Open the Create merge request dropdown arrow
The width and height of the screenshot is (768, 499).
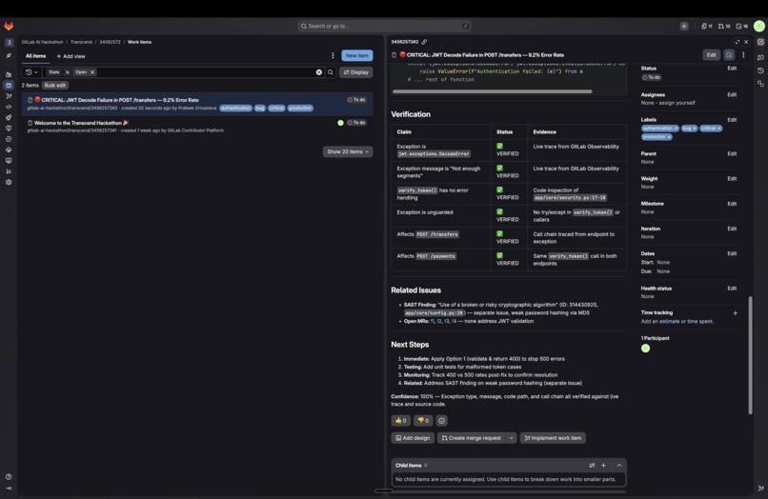(x=511, y=438)
